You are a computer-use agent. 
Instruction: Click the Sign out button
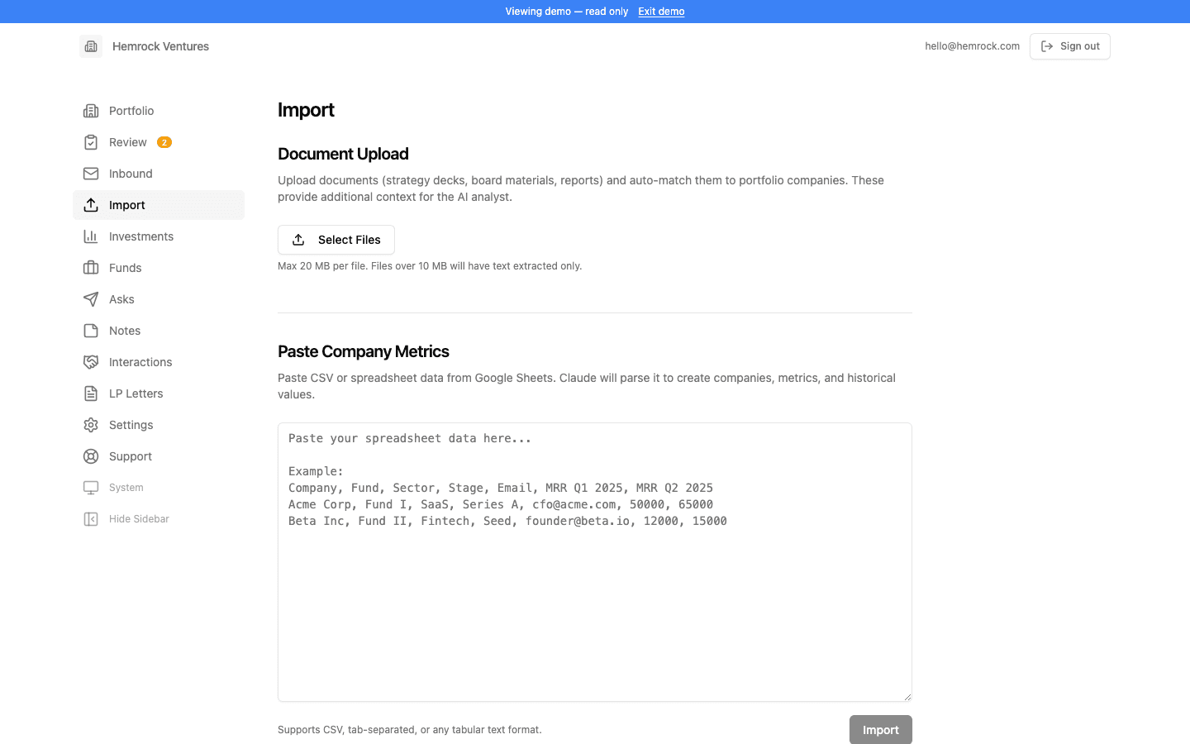(x=1070, y=46)
